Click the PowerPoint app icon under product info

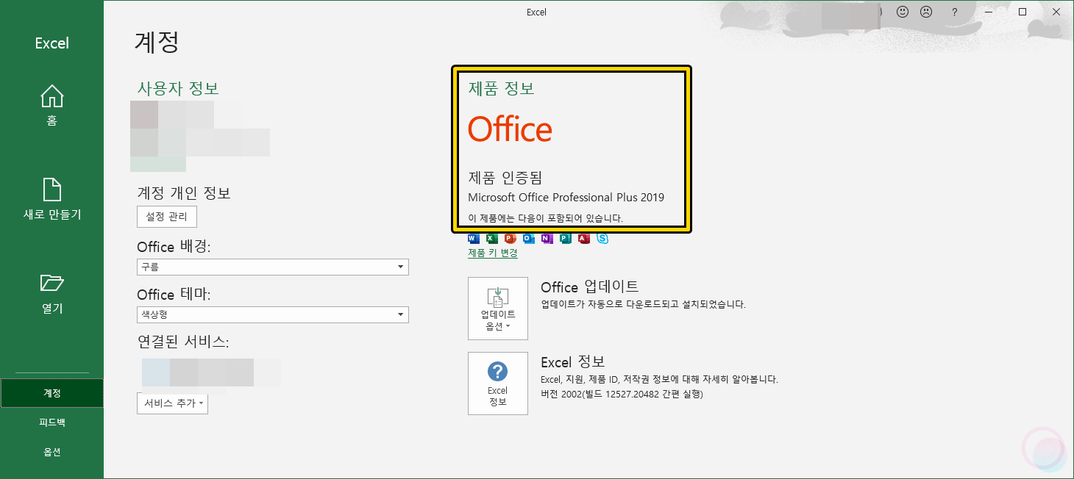510,238
